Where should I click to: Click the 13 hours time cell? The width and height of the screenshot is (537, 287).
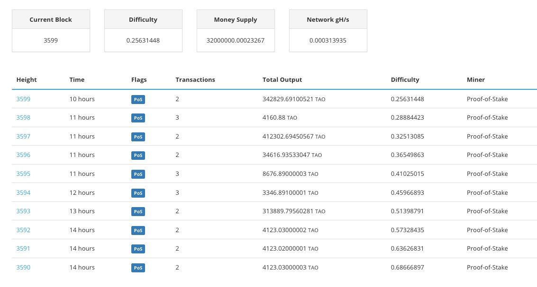click(82, 211)
